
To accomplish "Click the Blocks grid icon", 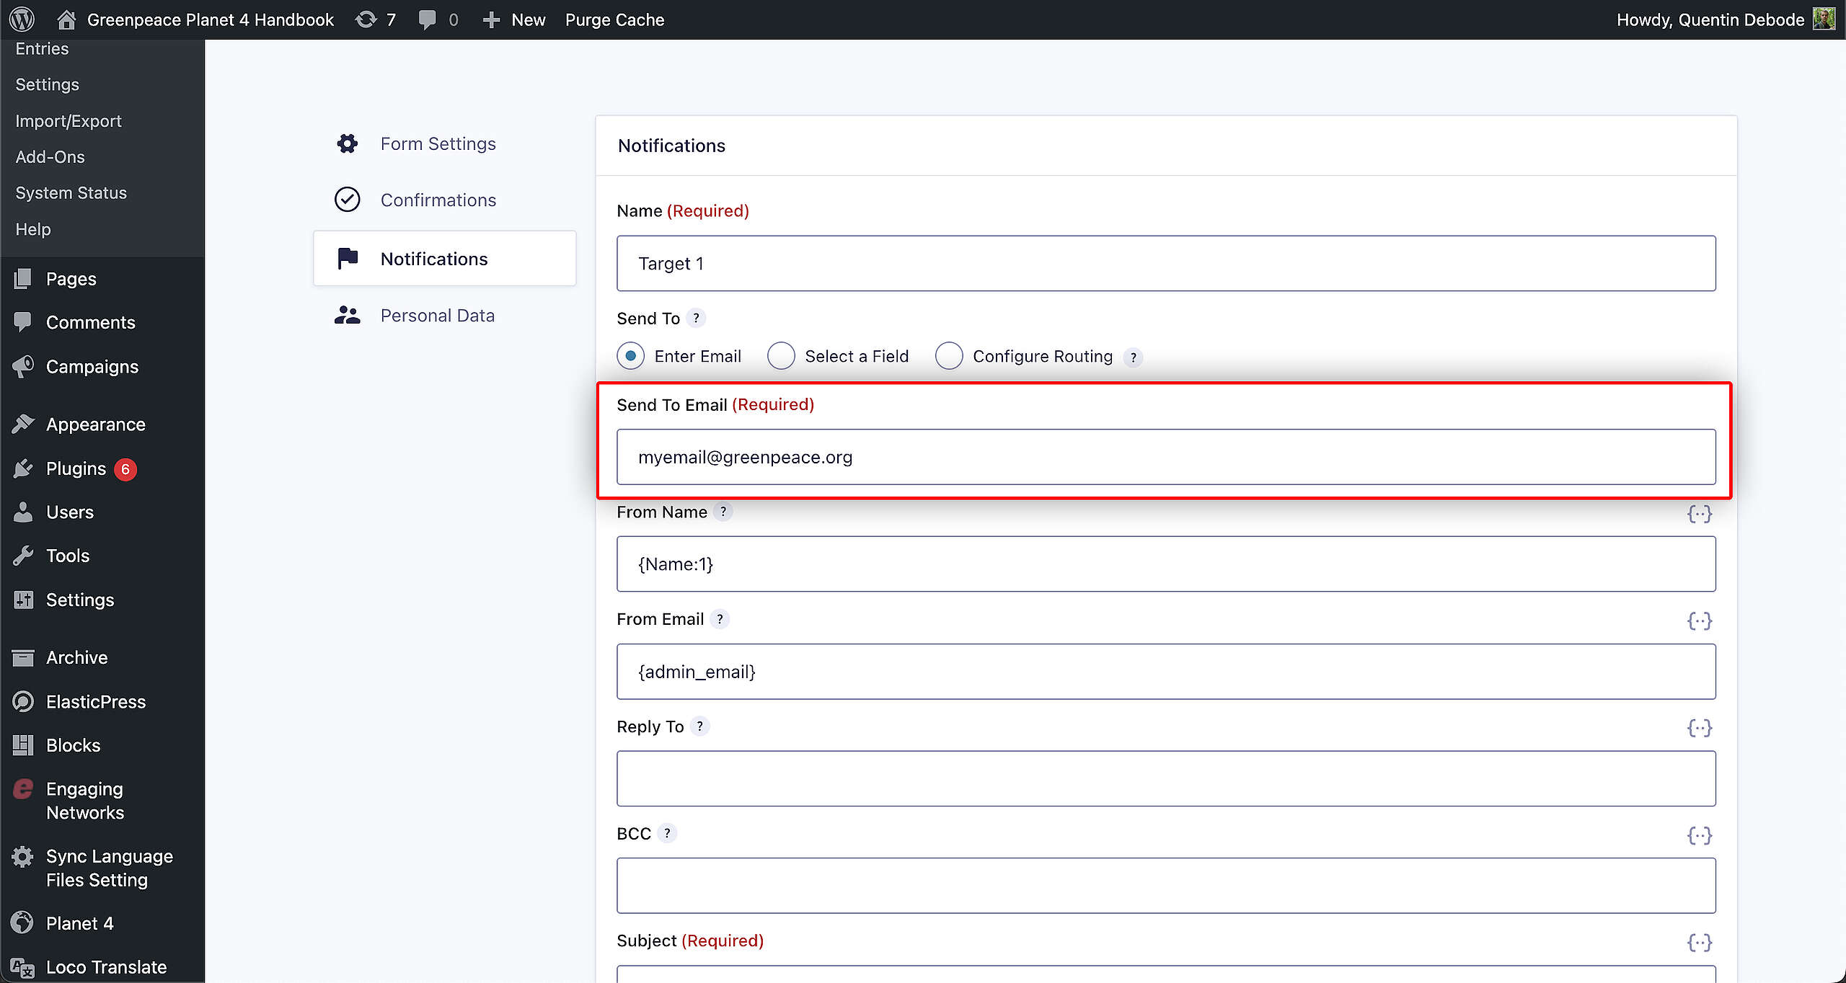I will pos(23,745).
